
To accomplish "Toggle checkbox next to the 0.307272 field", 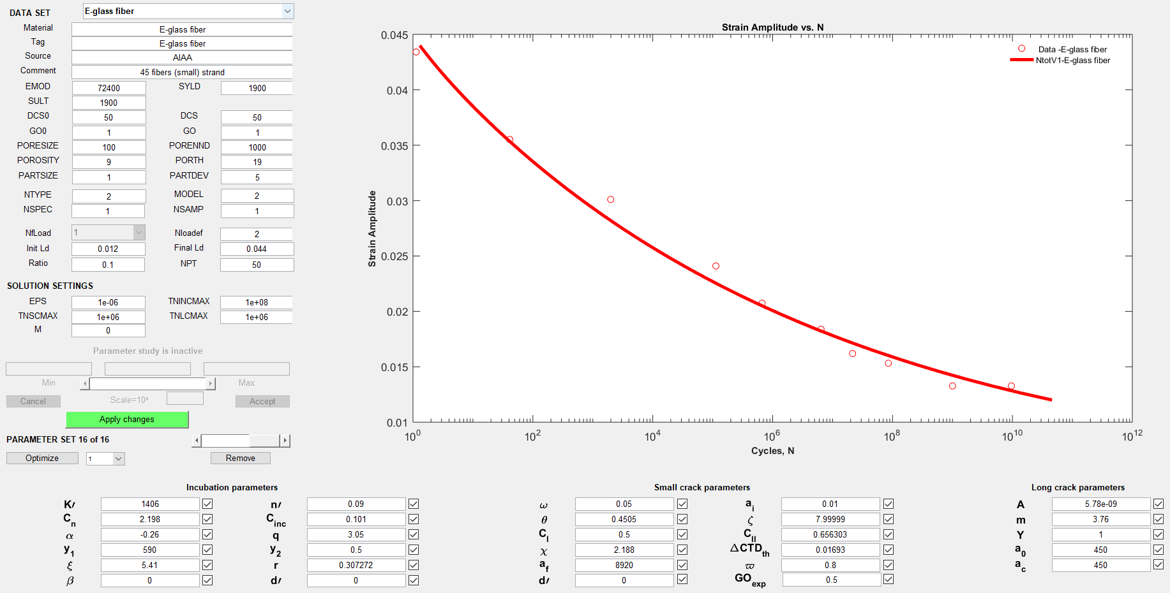I will (x=414, y=565).
